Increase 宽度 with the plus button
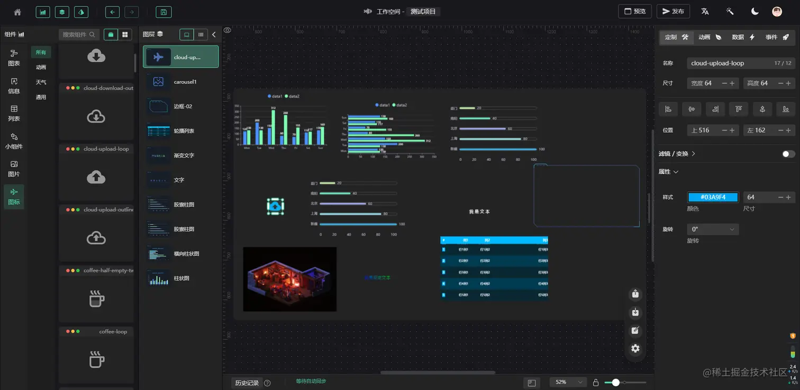The width and height of the screenshot is (800, 390). pos(732,83)
